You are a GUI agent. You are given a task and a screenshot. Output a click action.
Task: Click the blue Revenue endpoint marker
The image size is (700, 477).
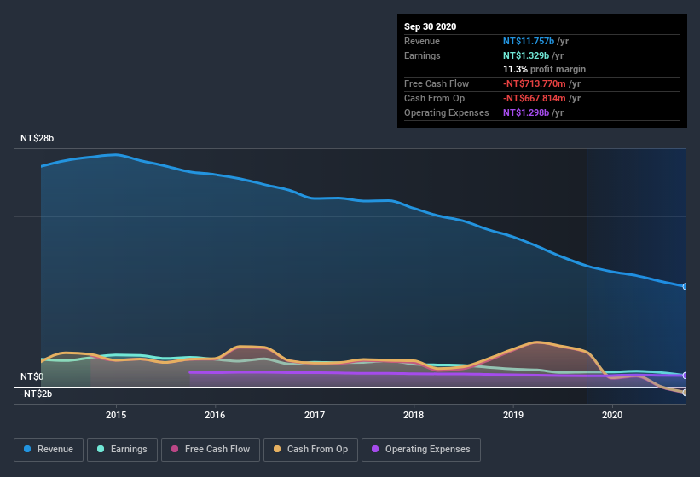coord(686,287)
